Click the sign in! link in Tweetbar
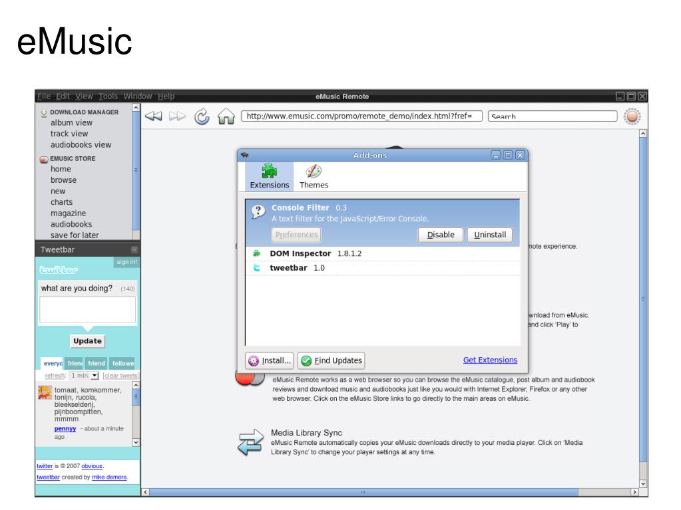The image size is (681, 510). 127,262
